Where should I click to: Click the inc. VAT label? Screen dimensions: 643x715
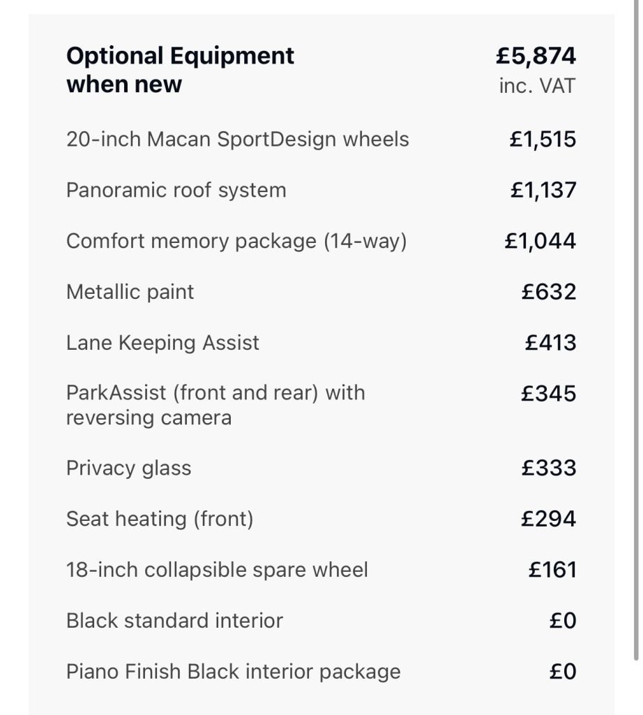pos(537,86)
